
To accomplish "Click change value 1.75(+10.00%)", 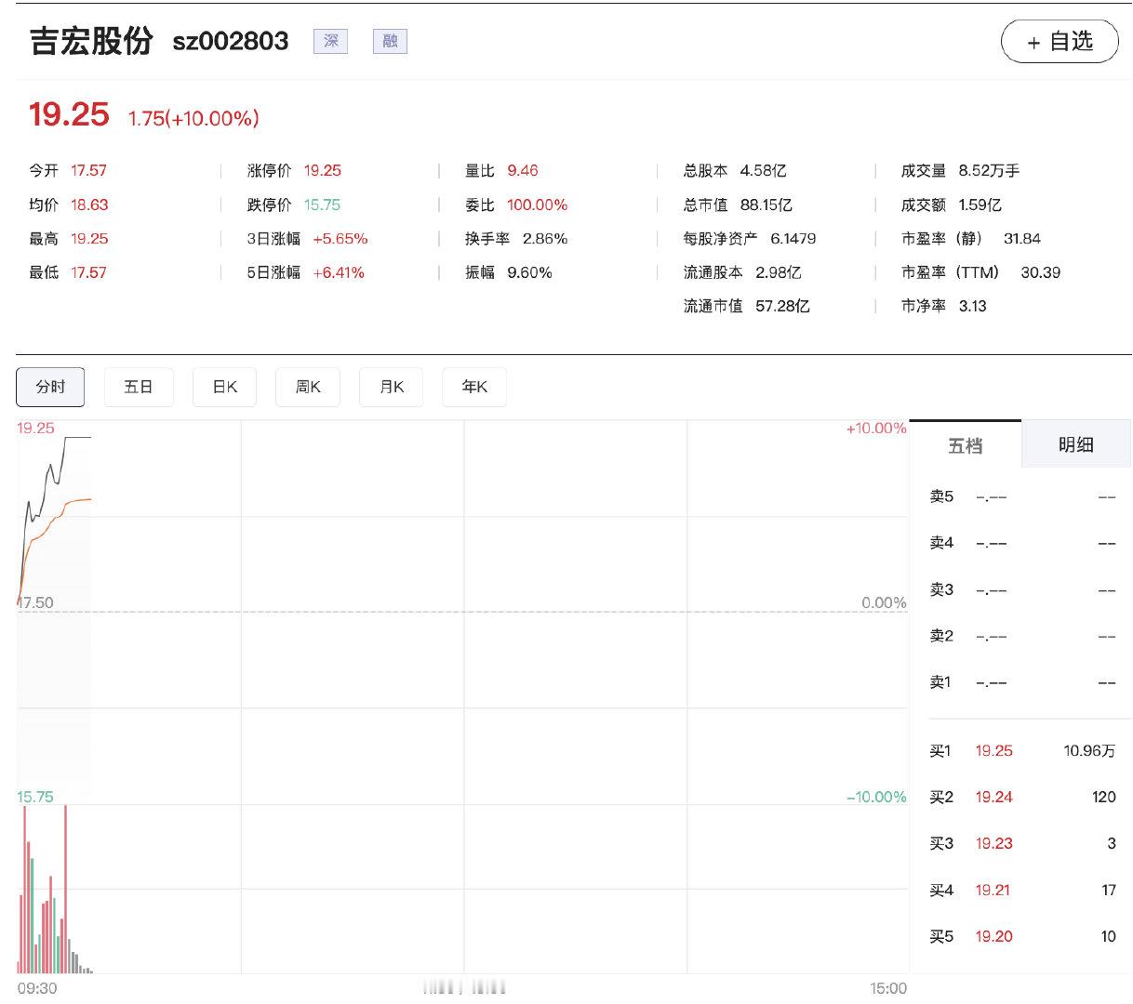I will tap(193, 118).
